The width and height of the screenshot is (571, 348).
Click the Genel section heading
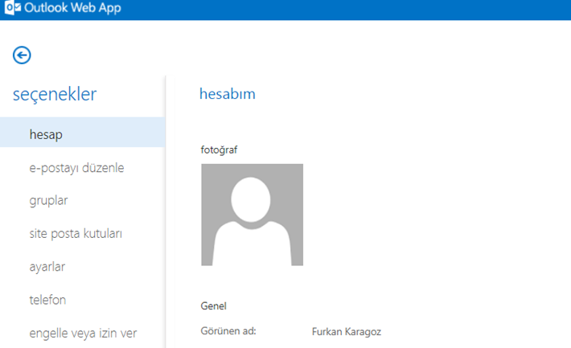(x=214, y=305)
